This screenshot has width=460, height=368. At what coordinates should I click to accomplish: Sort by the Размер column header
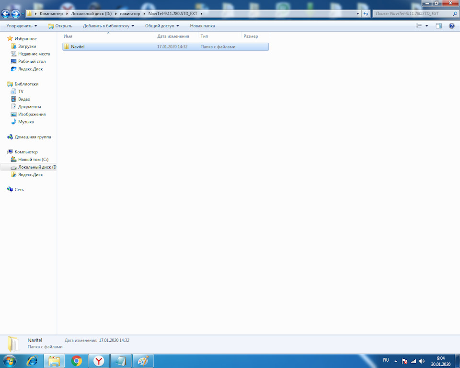[x=255, y=36]
